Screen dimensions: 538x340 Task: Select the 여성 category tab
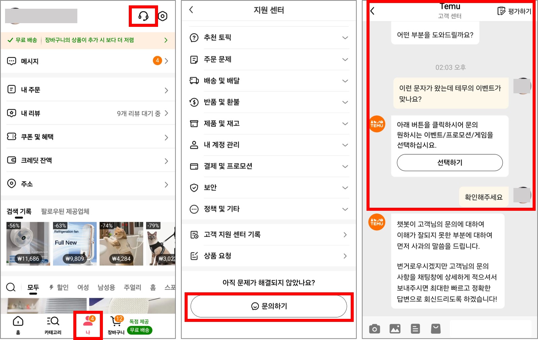83,287
